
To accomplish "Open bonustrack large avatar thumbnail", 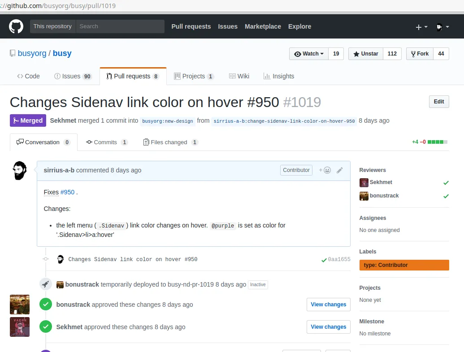I will (x=20, y=305).
